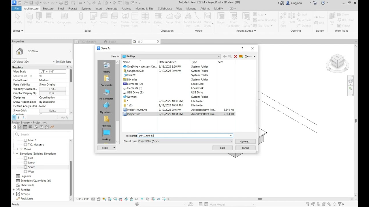The height and width of the screenshot is (207, 369).
Task: Click Edit button for Visibility/Graphics
Action: point(52,89)
